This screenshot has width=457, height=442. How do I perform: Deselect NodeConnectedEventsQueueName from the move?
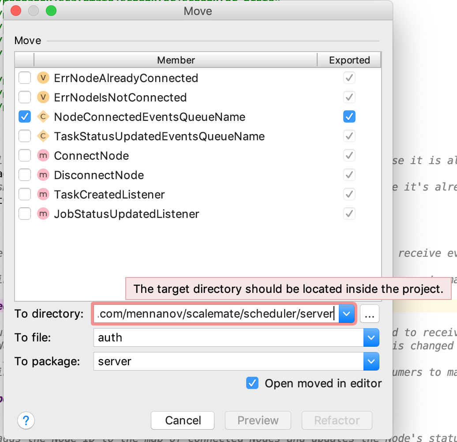pos(25,116)
